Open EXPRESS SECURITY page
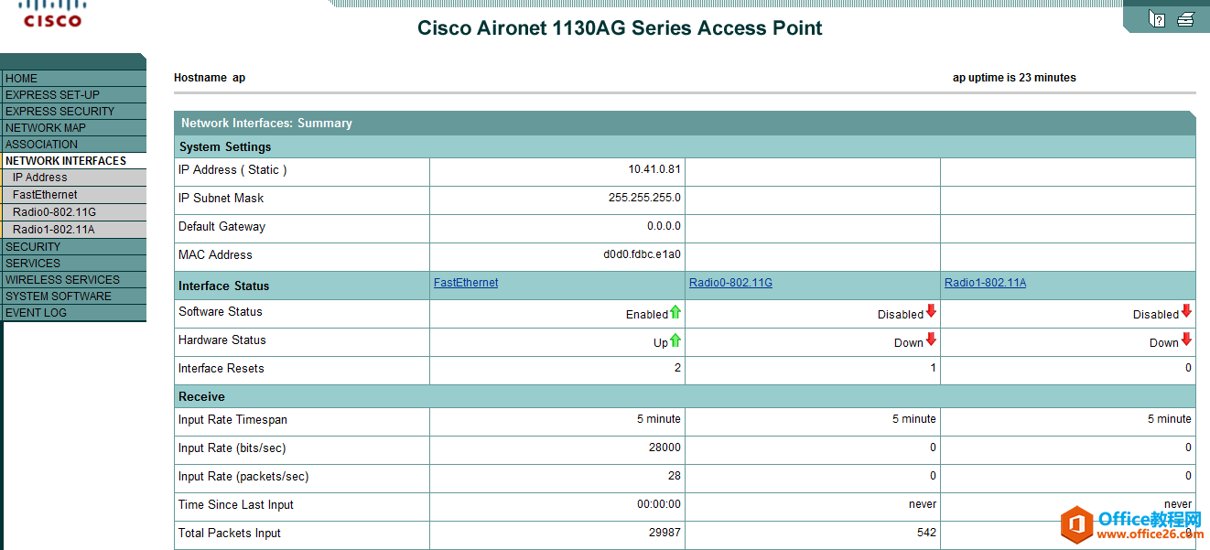 [59, 112]
